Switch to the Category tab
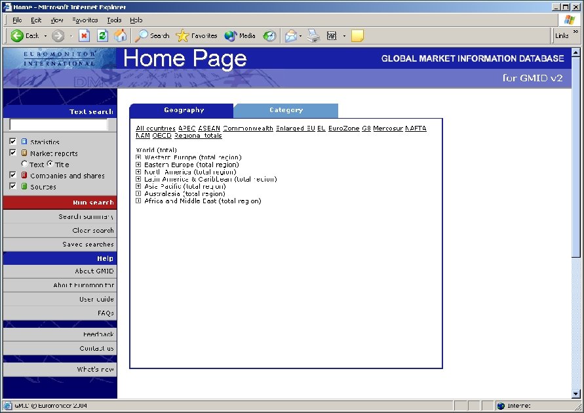The image size is (584, 413). [x=286, y=110]
